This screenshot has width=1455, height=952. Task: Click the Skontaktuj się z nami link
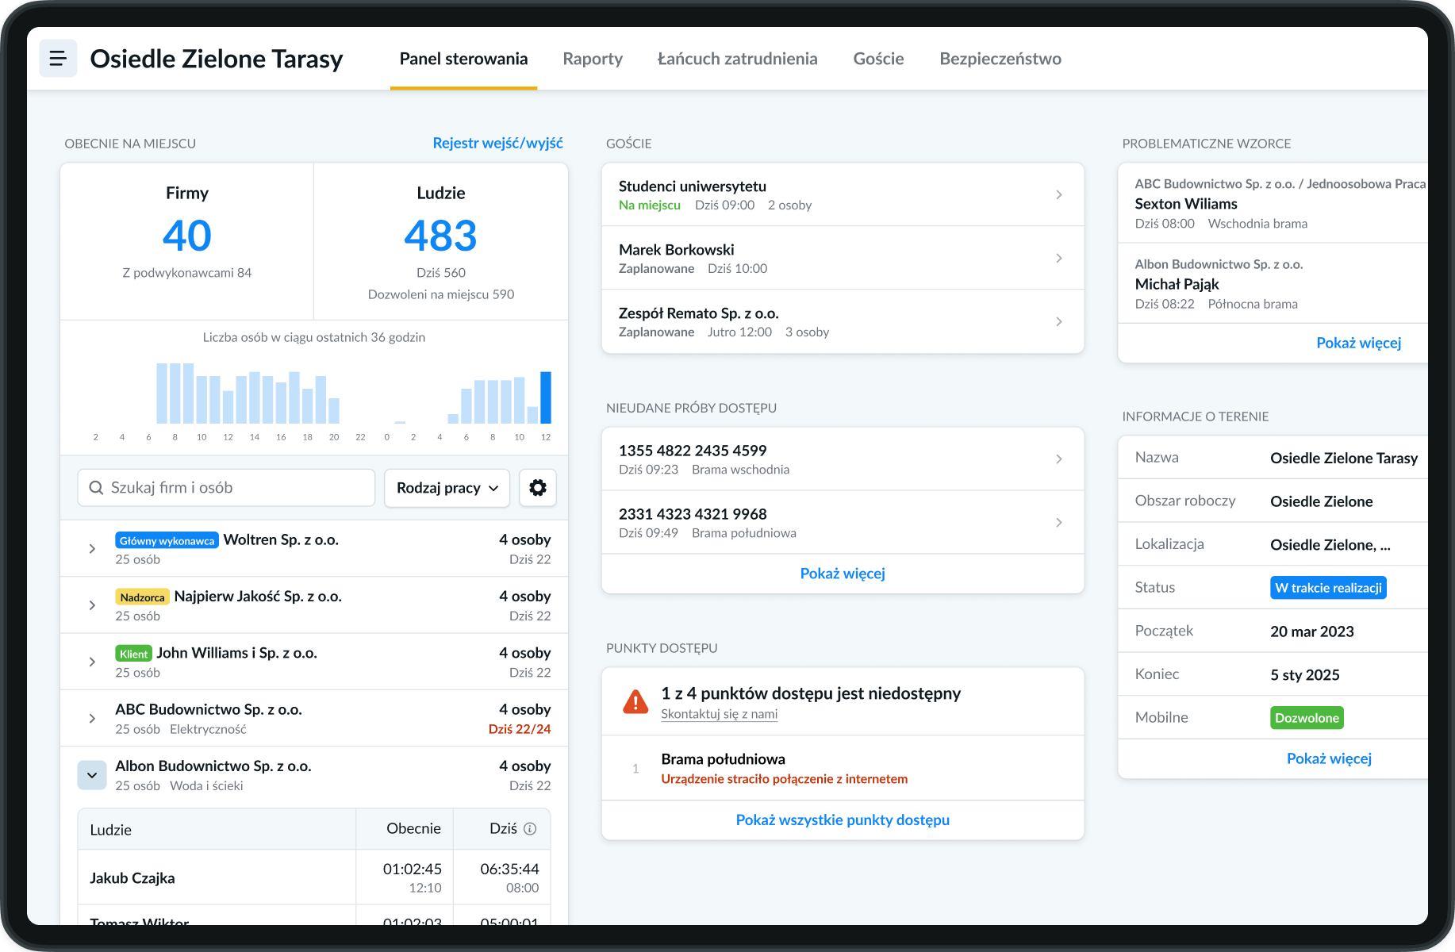[719, 714]
